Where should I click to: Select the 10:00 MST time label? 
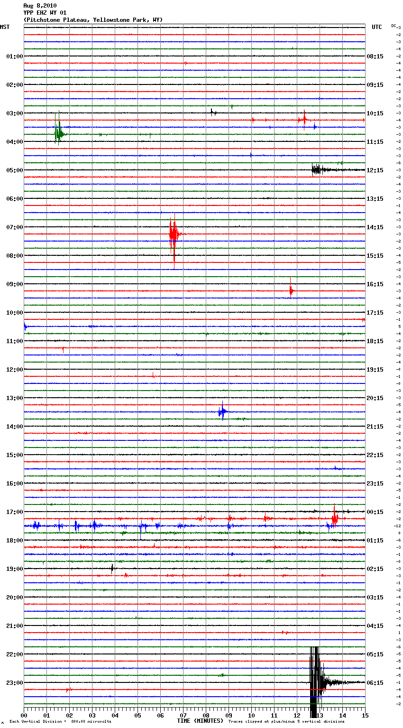[x=15, y=313]
